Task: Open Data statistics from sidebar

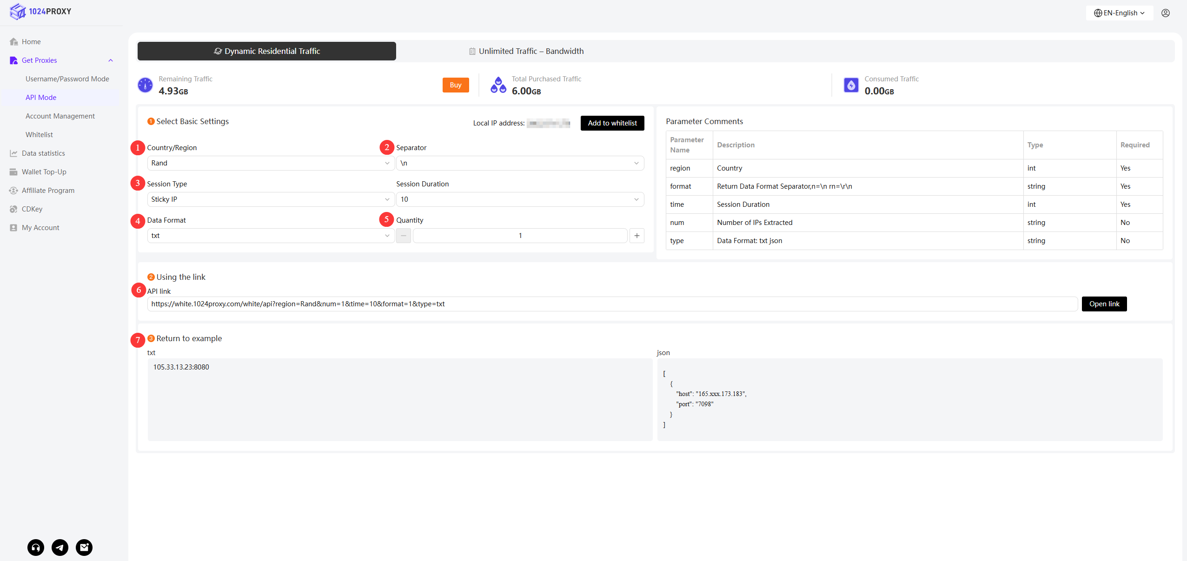Action: [x=43, y=153]
